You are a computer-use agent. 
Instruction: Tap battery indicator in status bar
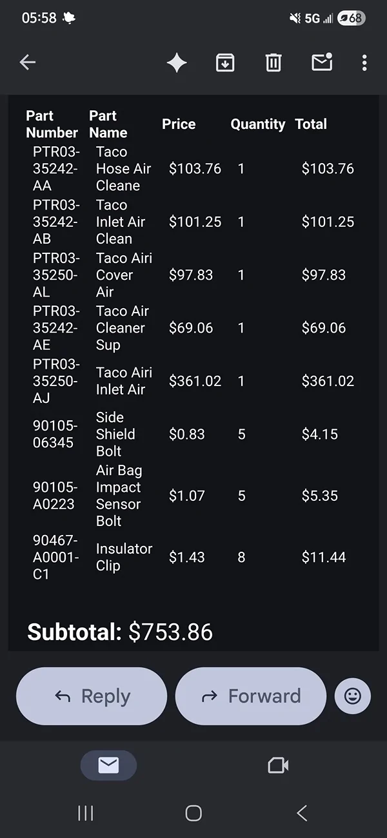[x=351, y=18]
